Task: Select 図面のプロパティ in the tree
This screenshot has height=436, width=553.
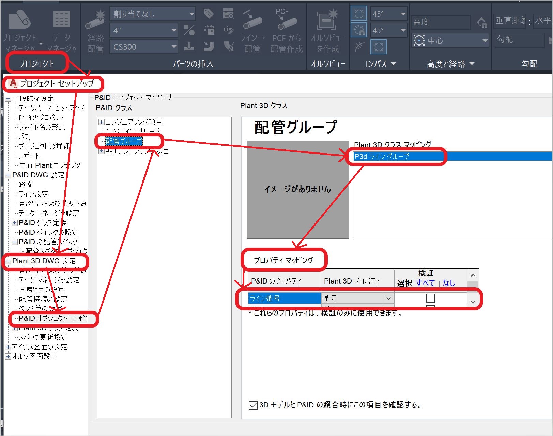Action: click(42, 118)
